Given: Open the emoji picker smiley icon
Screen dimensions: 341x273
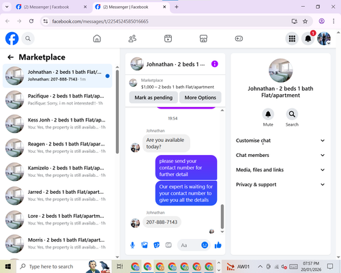Looking at the screenshot, I should tap(205, 245).
